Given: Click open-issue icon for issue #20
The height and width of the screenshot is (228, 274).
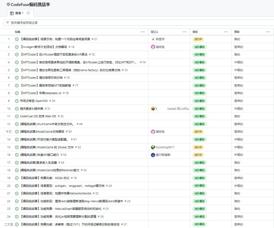Looking at the screenshot, I should point(17,186).
